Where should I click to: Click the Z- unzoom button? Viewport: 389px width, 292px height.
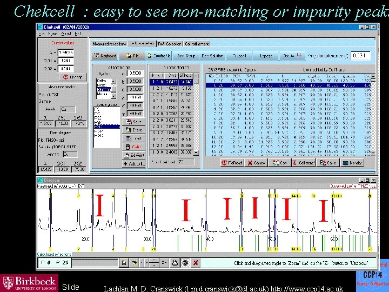(164, 263)
